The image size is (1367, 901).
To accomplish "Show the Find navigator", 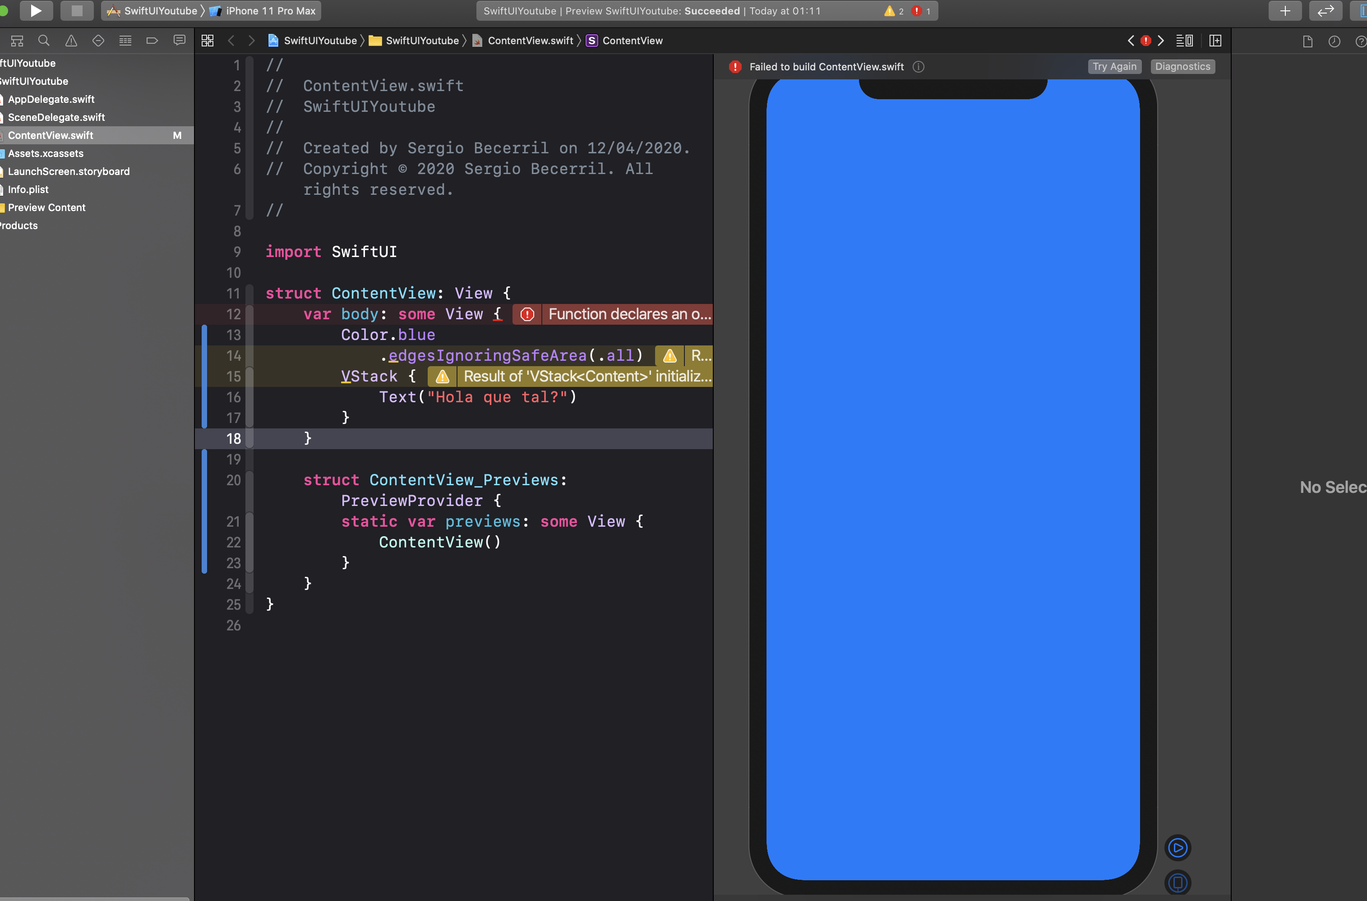I will (x=44, y=41).
